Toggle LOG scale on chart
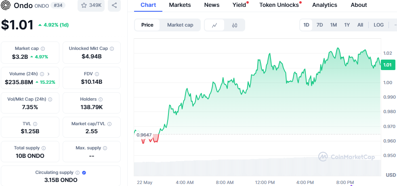This screenshot has width=397, height=186. 378,25
